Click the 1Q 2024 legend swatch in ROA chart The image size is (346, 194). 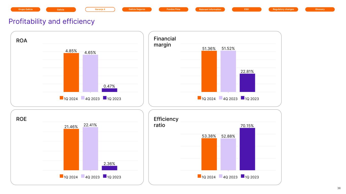click(61, 98)
